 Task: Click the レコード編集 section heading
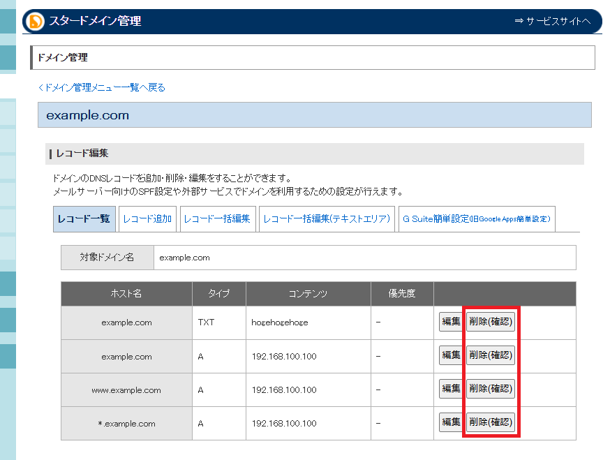coord(82,154)
